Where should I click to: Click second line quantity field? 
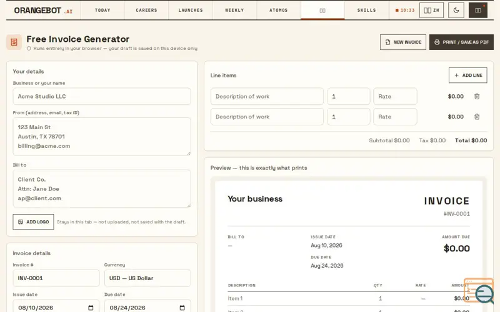(349, 117)
